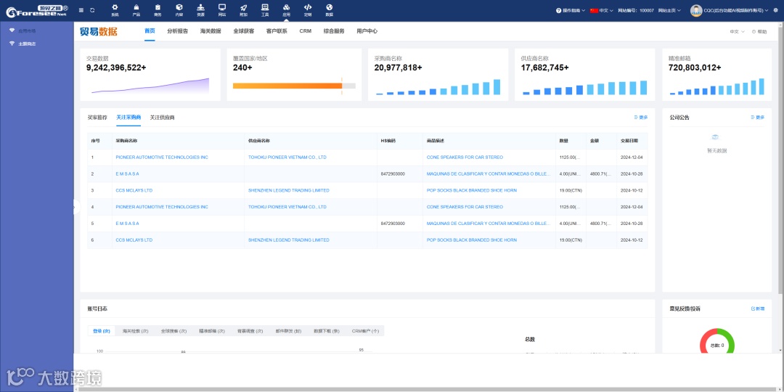Select the 海关检索 (次) log tab

pos(135,331)
